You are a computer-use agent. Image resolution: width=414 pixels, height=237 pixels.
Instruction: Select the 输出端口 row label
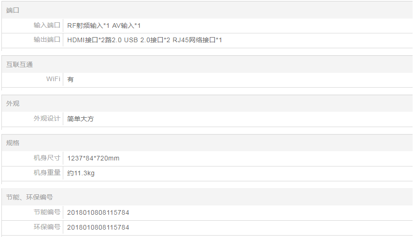47,40
